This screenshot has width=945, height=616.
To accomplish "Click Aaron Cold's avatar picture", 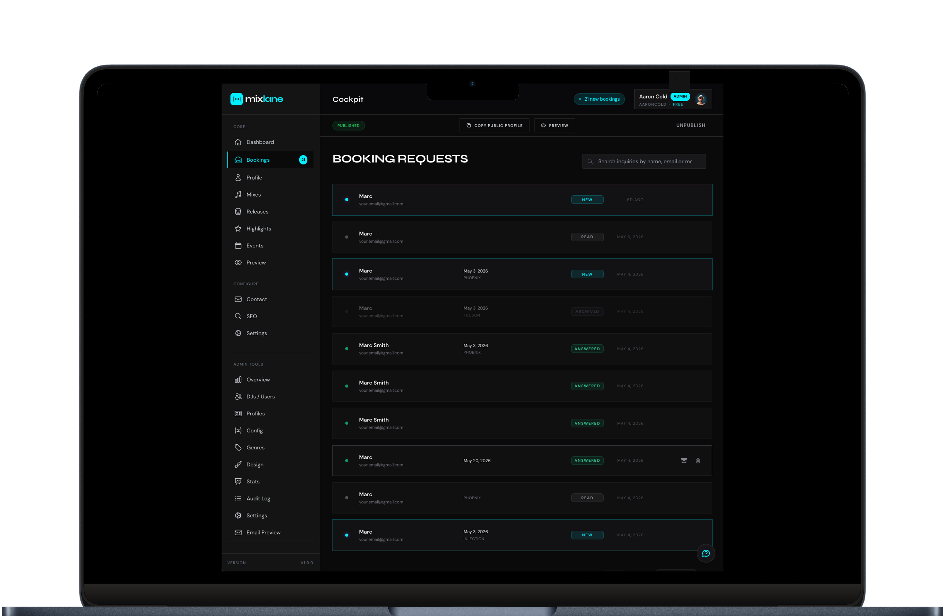I will [701, 99].
